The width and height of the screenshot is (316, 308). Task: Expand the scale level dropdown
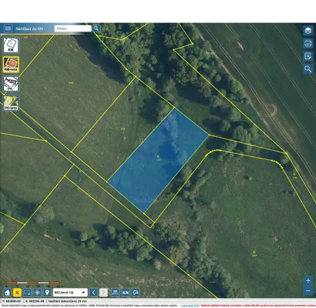tap(70, 292)
